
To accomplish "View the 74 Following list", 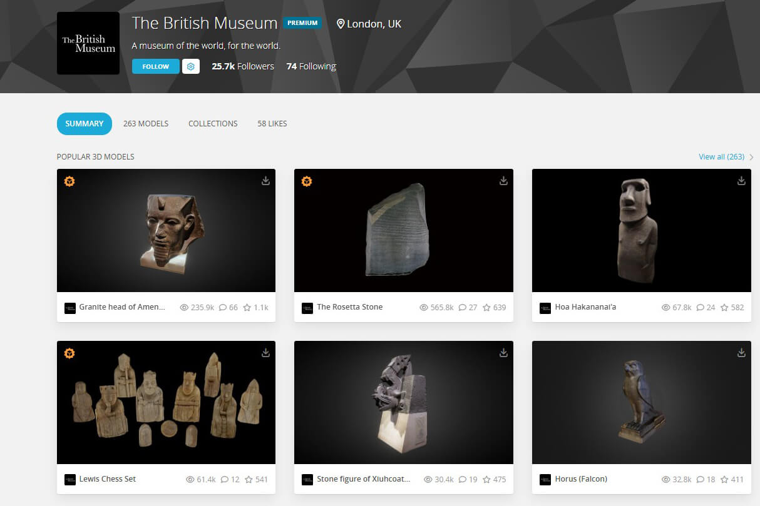I will (x=311, y=66).
